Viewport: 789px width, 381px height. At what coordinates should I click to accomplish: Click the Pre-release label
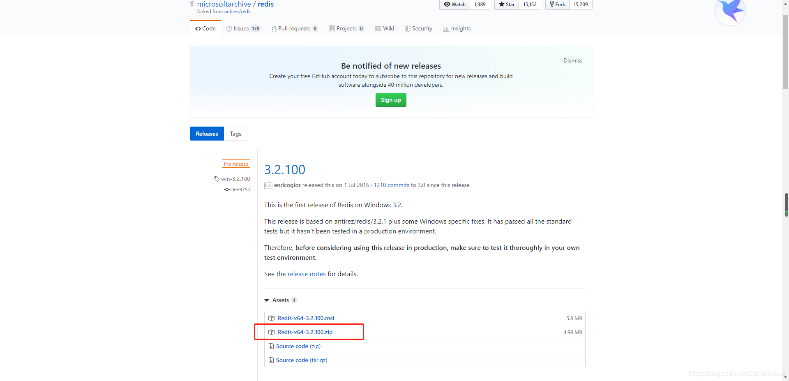tap(236, 164)
